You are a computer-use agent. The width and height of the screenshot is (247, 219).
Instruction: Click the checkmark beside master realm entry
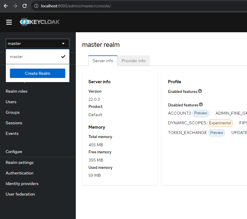coord(64,57)
